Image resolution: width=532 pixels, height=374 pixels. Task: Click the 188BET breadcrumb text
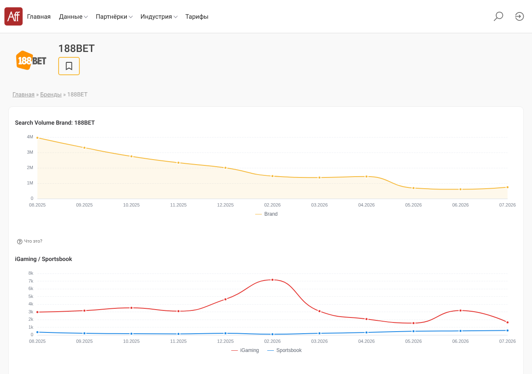(x=77, y=94)
